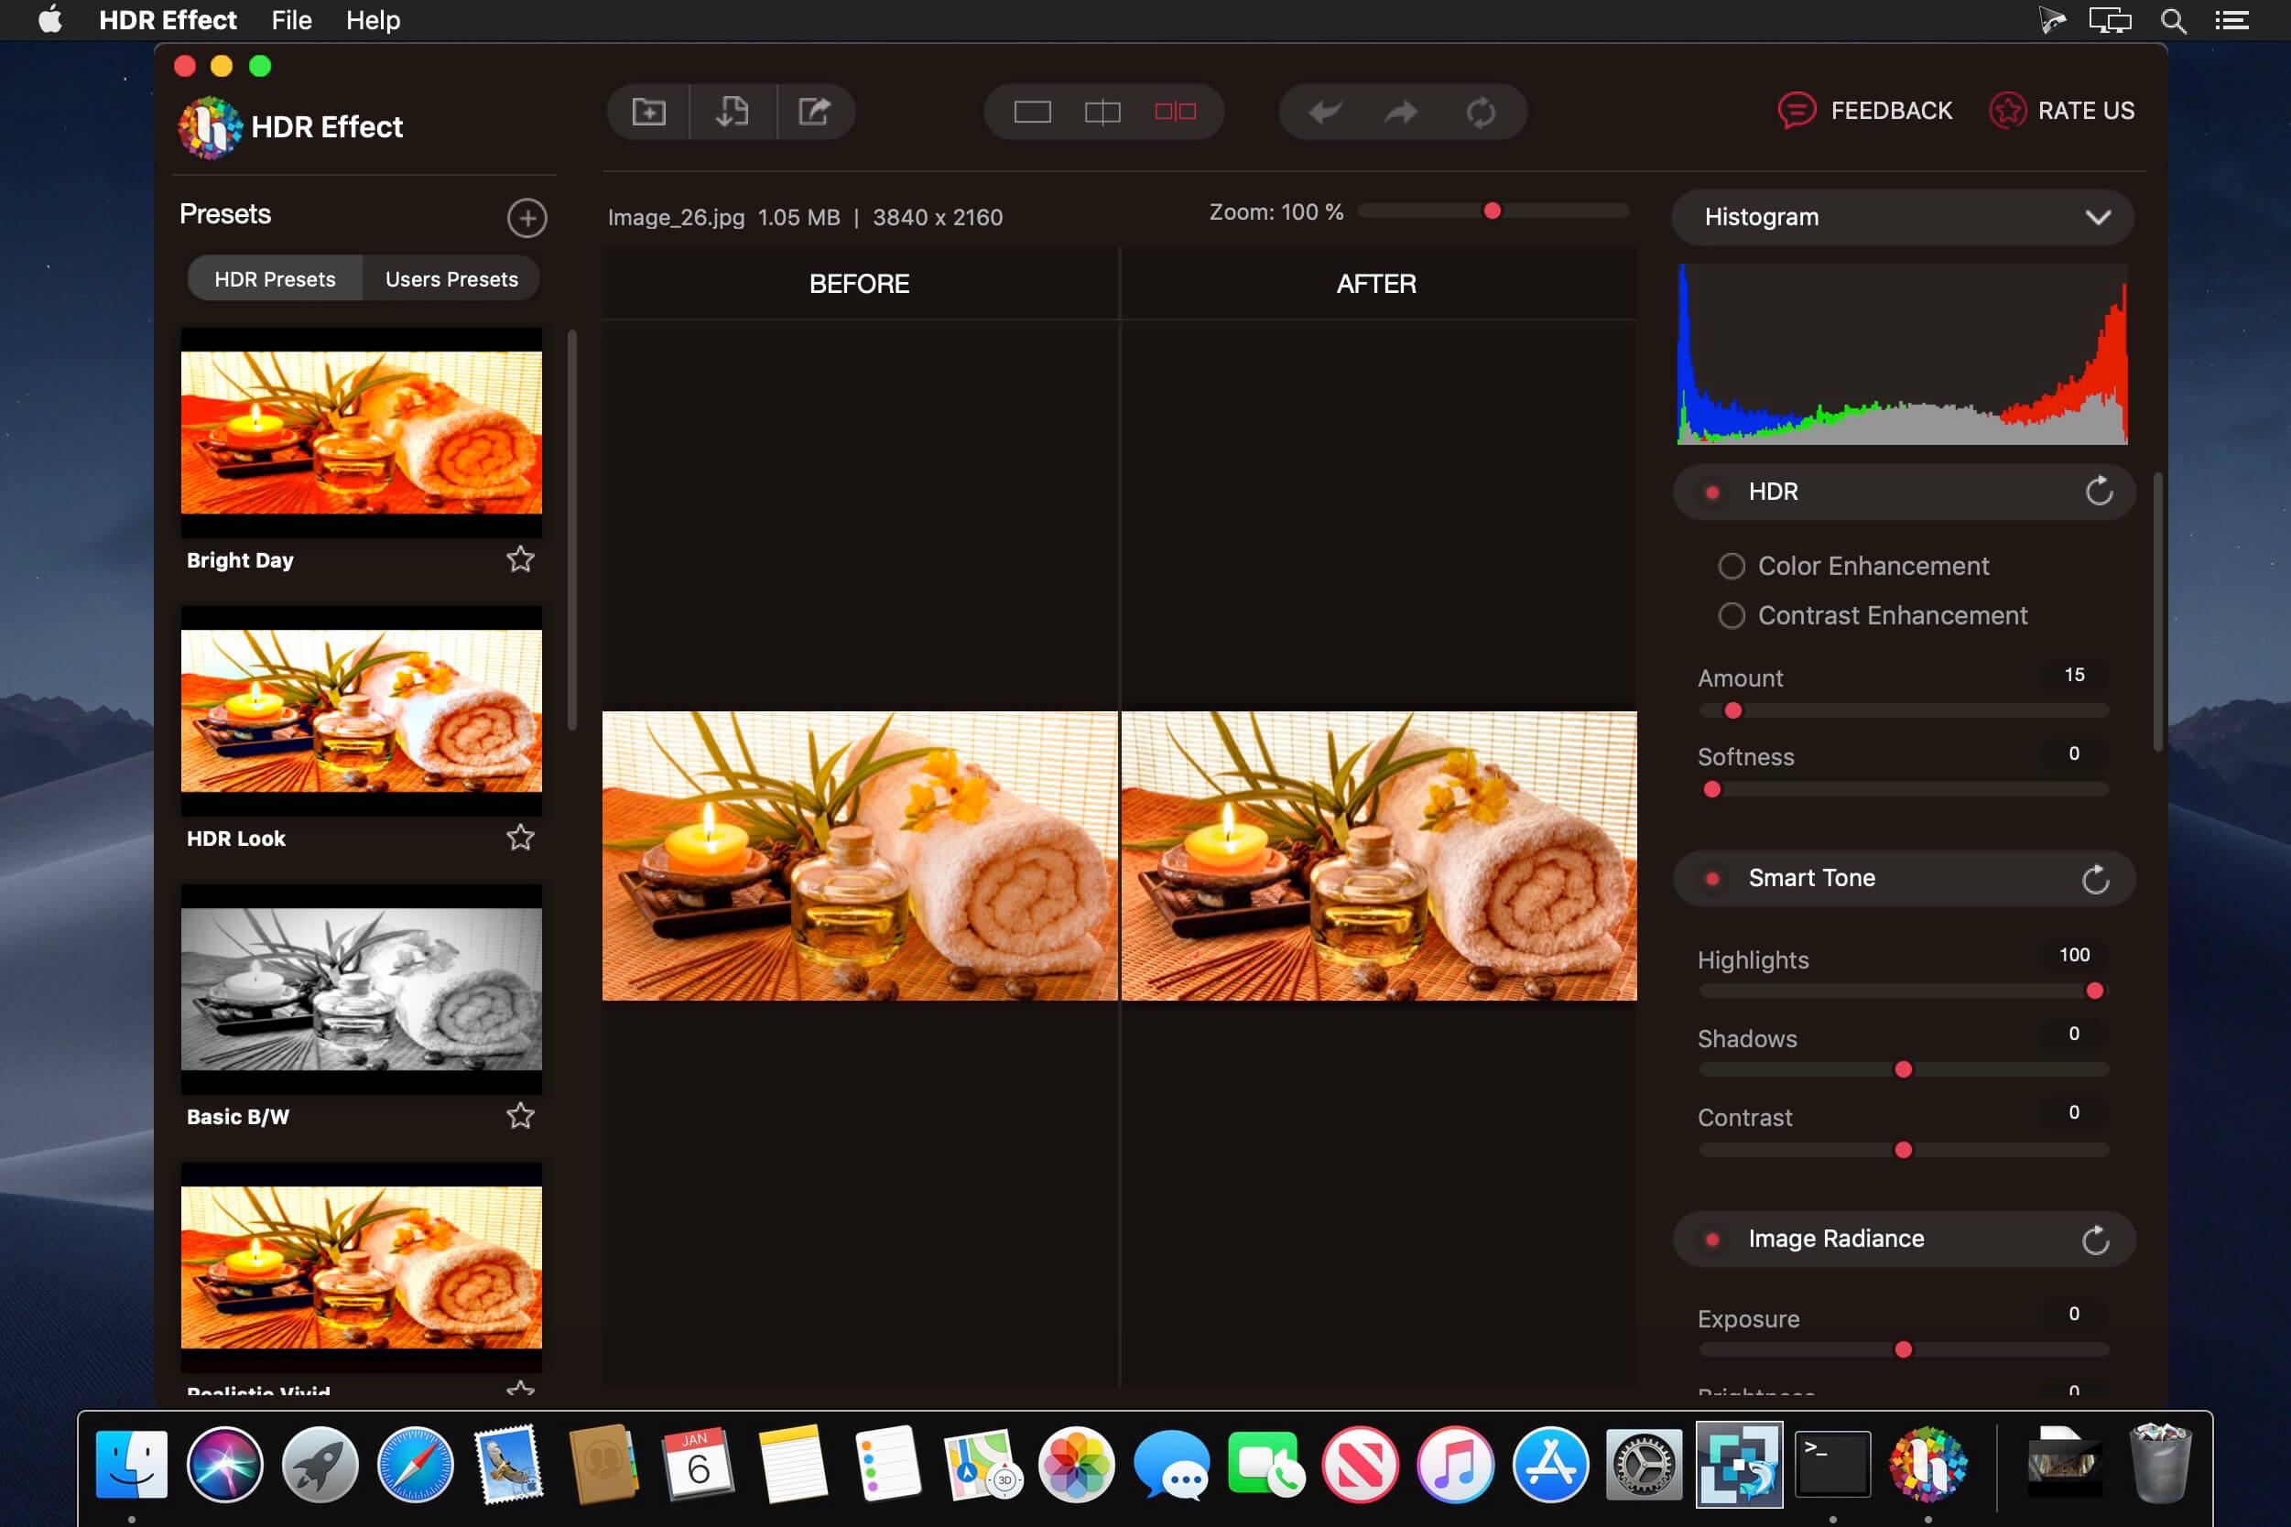Toggle the Smart Tone section dot
Screen dimensions: 2291x1527
[1712, 879]
